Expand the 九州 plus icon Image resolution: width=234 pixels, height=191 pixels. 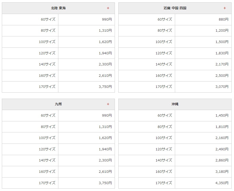coord(108,104)
